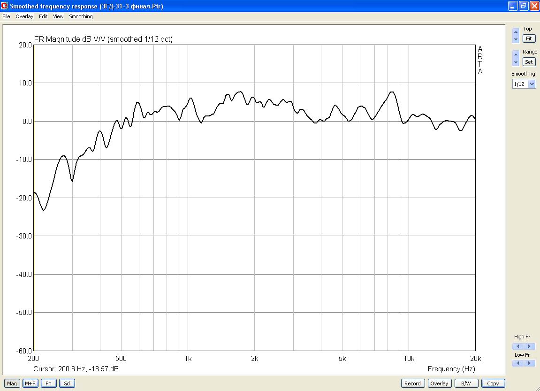
Task: Click the 1k frequency axis label
Action: (x=188, y=359)
